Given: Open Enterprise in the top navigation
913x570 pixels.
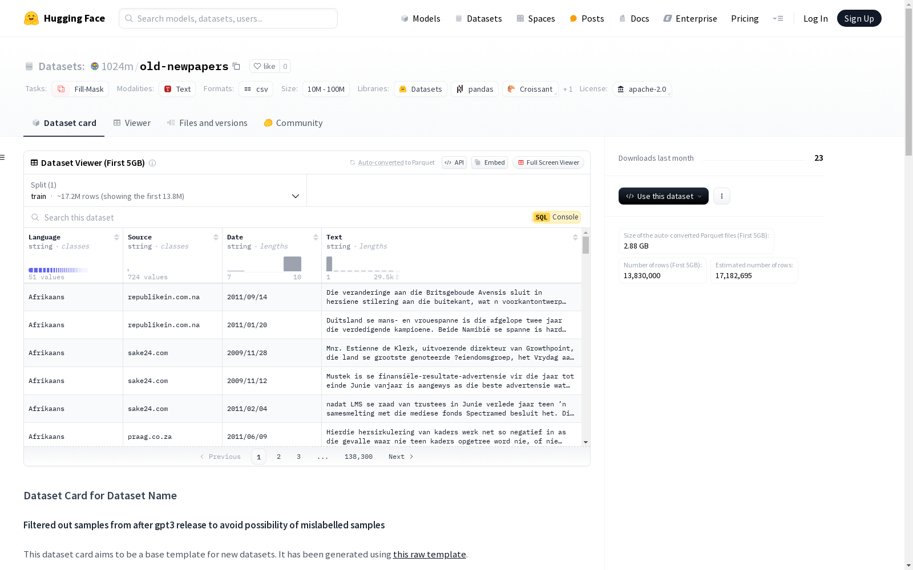Looking at the screenshot, I should click(x=690, y=18).
